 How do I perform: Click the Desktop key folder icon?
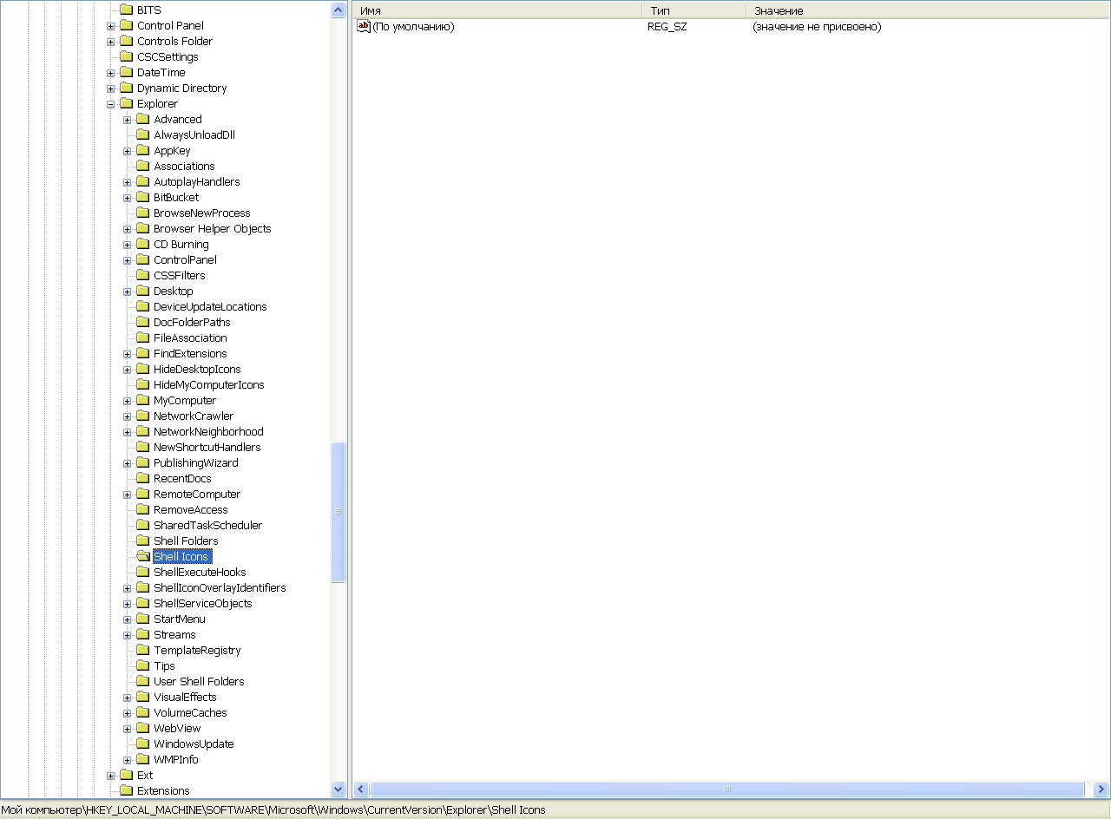coord(143,292)
